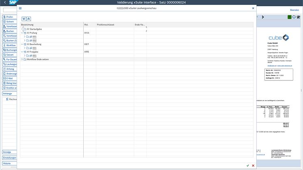This screenshot has width=303, height=170.
Task: Click the command input field at top left
Action: click(10, 10)
